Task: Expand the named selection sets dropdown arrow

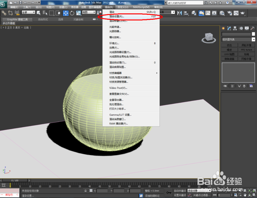Action: pos(173,12)
